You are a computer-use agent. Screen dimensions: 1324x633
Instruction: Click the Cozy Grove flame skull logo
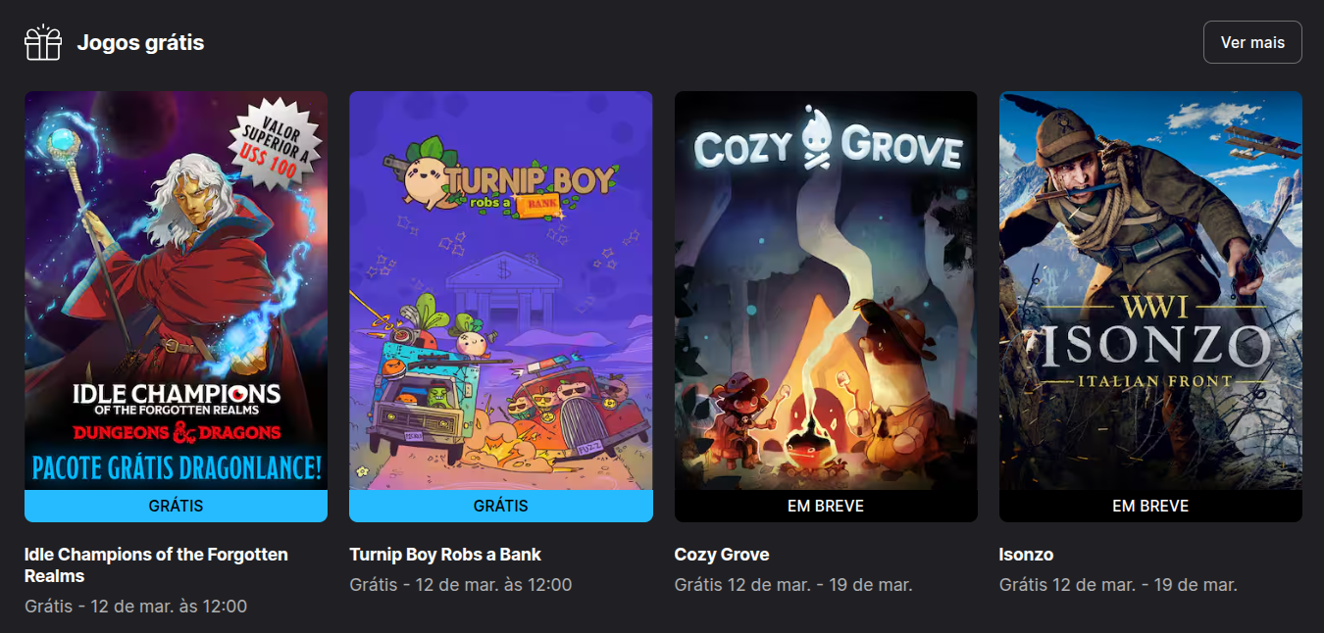click(x=816, y=138)
